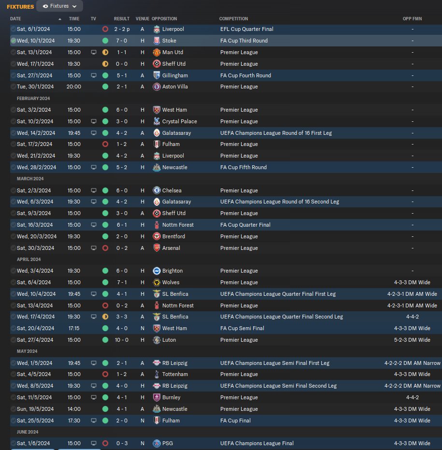Click the Liverpool club badge in EFL Cup row
The image size is (442, 450).
click(x=157, y=29)
